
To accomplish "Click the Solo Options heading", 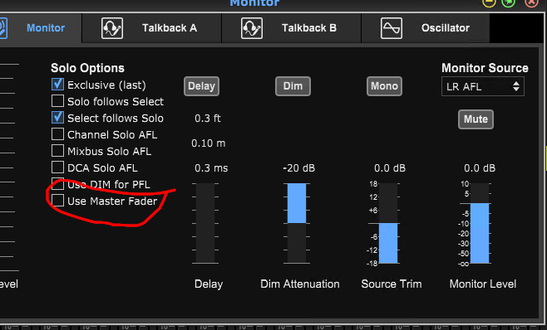I will (87, 68).
